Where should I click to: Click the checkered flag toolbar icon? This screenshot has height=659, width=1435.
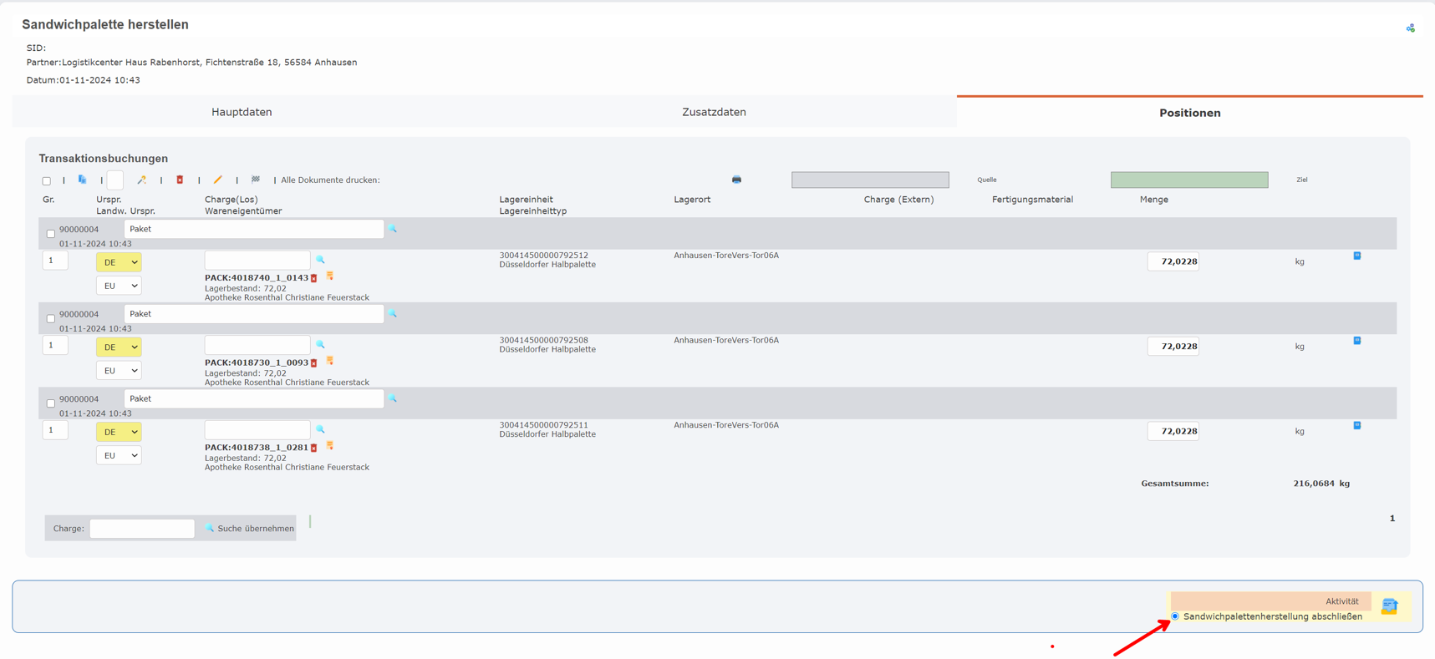pyautogui.click(x=256, y=180)
